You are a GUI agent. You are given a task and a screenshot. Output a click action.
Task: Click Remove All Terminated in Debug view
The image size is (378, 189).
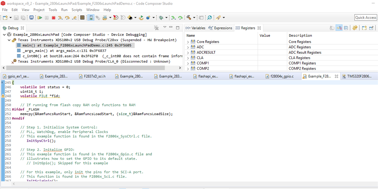tap(156, 28)
